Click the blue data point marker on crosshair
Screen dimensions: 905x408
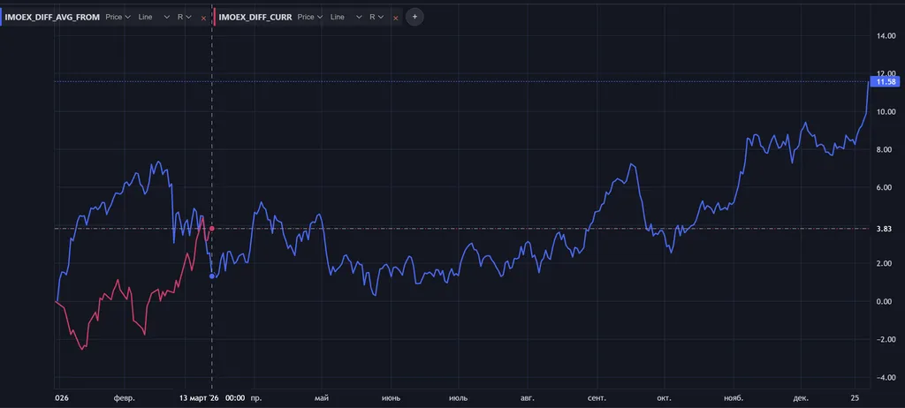tap(211, 276)
